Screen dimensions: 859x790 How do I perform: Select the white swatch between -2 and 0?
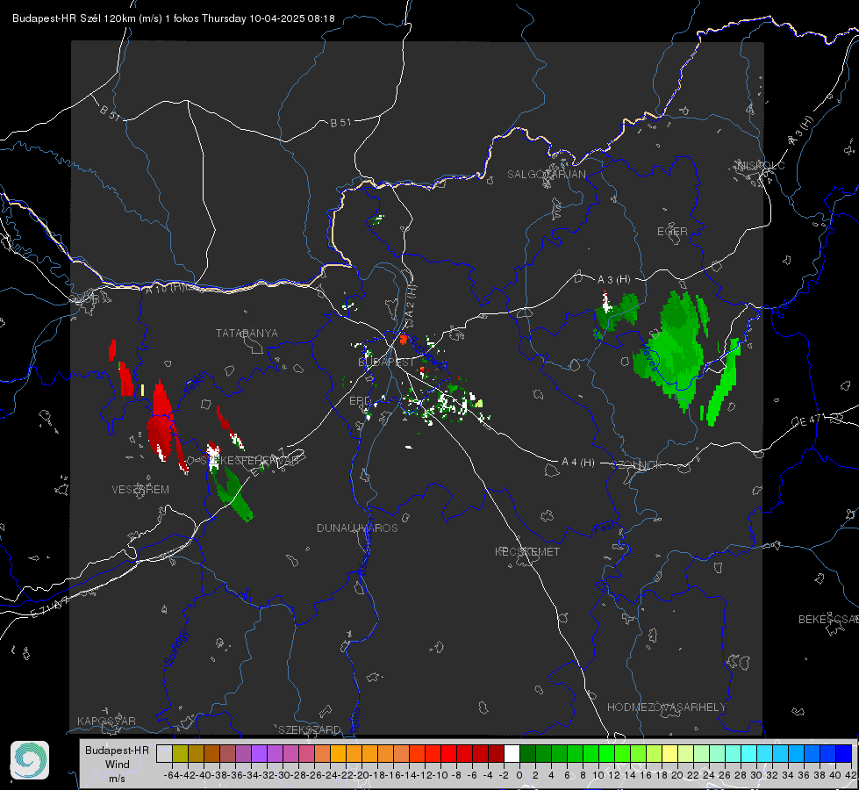[512, 753]
